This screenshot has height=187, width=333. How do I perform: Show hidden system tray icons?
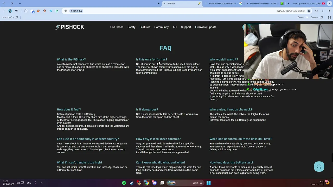[41, 183]
